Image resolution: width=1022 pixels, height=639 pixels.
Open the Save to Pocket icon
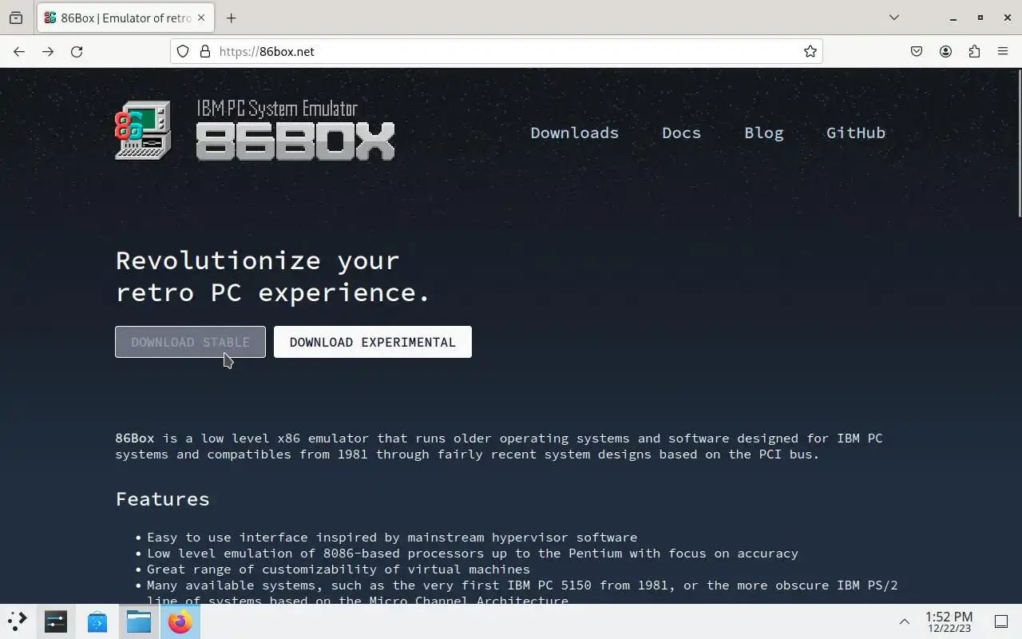click(x=917, y=51)
